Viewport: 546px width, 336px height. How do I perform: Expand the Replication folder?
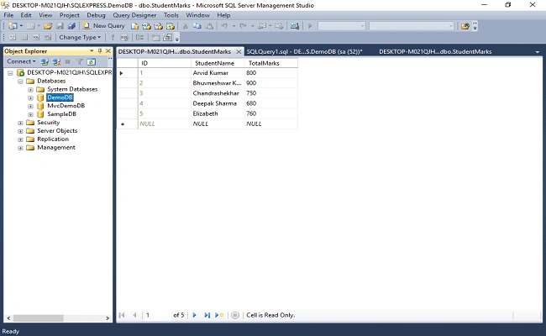pyautogui.click(x=20, y=139)
